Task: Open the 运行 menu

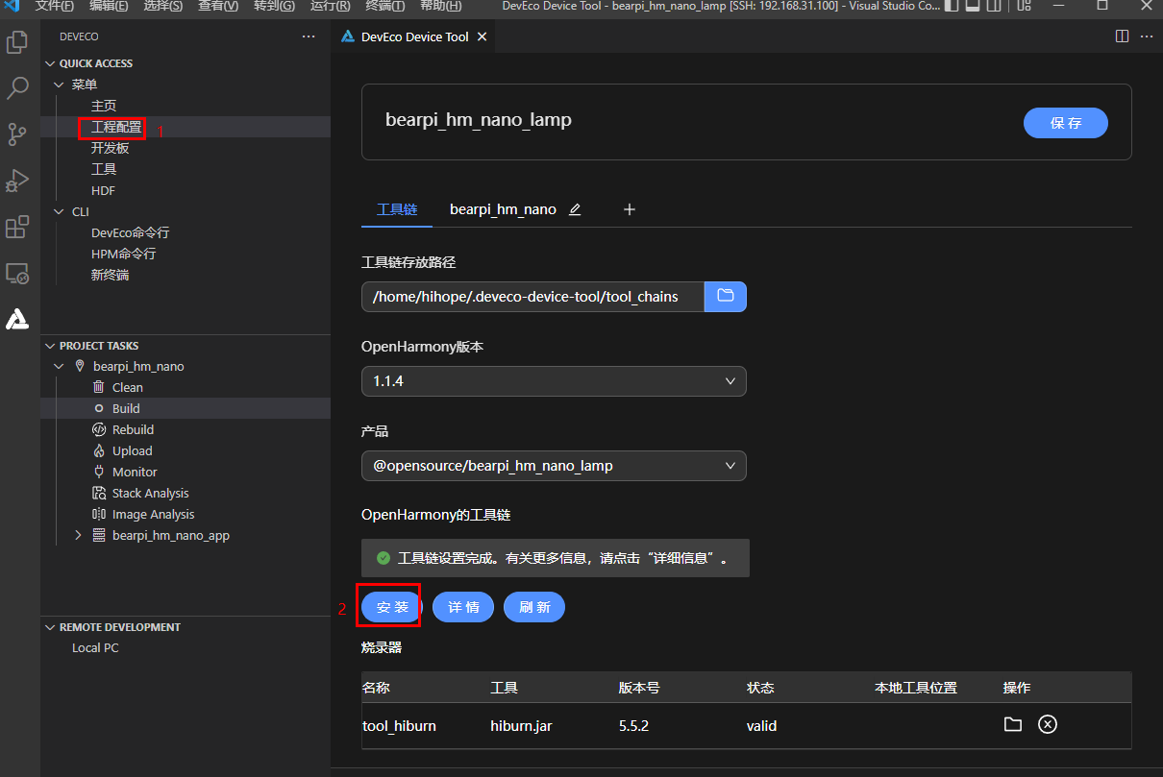Action: (x=330, y=6)
